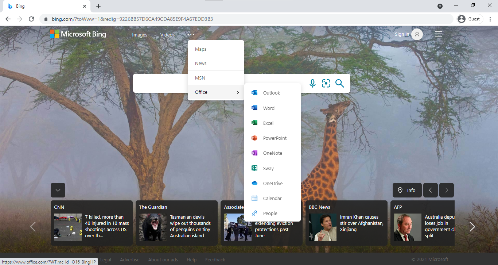
Task: Click the People contacts icon
Action: [x=254, y=213]
